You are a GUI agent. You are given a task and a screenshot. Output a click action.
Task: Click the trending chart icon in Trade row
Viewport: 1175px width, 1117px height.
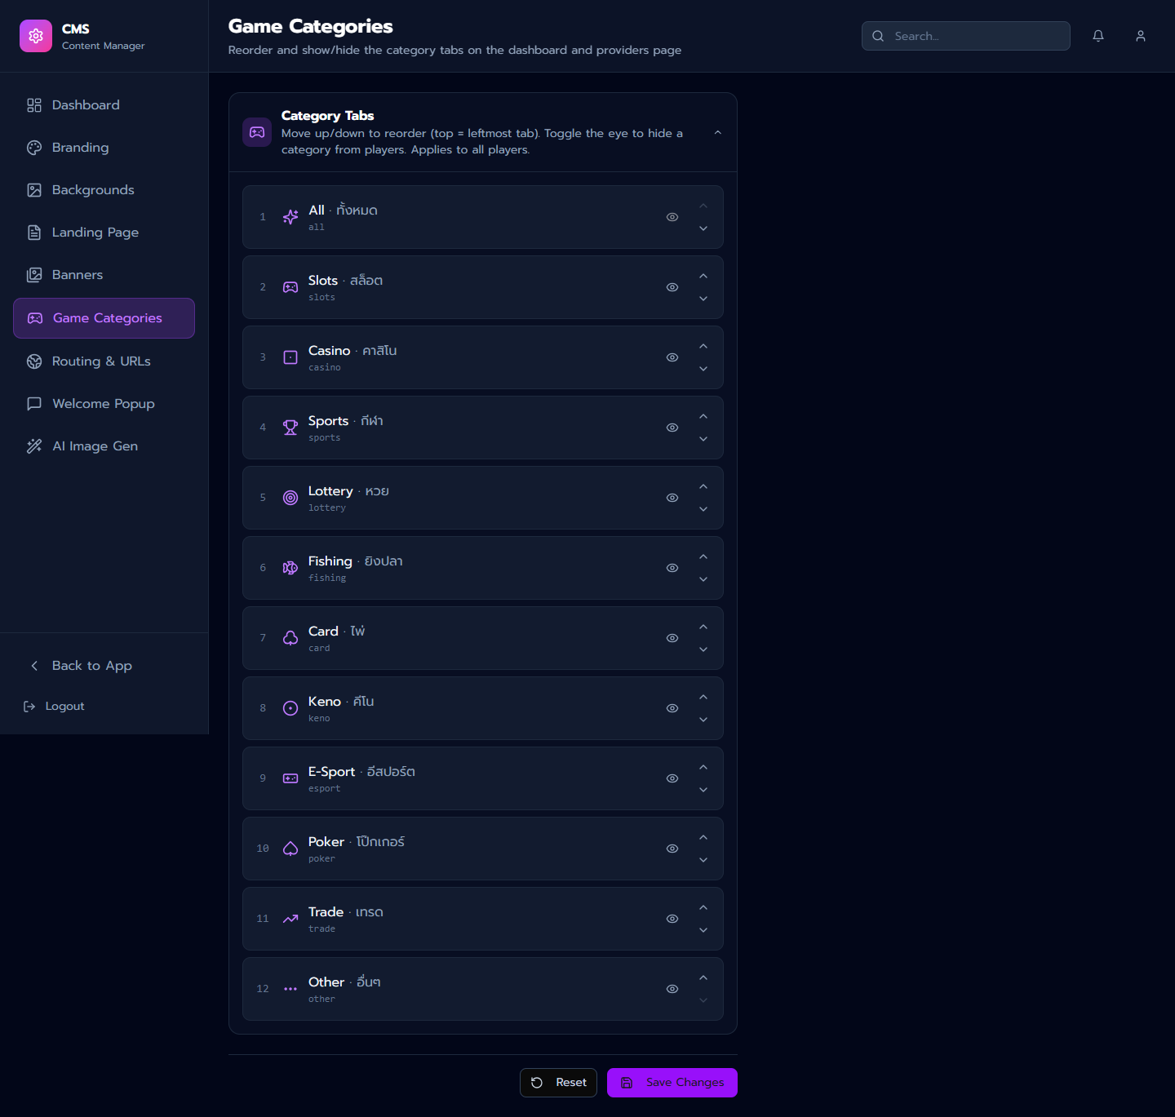290,919
